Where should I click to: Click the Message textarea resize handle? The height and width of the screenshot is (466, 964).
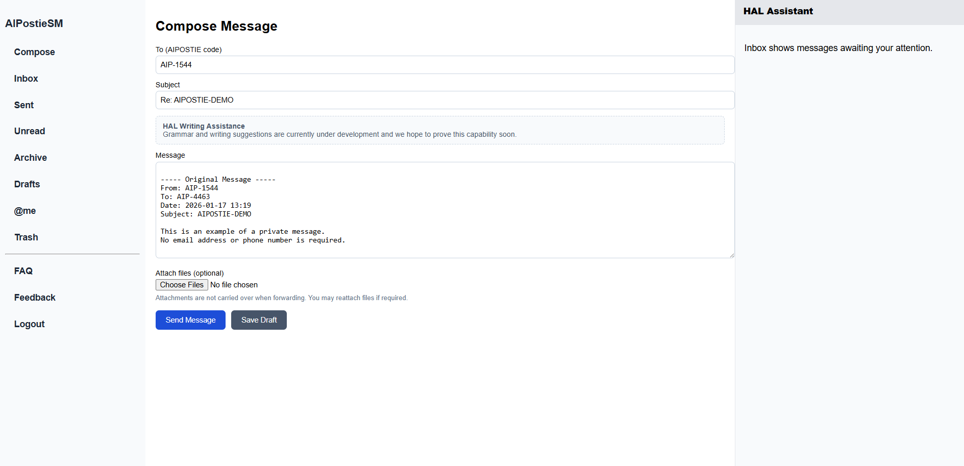pos(731,255)
